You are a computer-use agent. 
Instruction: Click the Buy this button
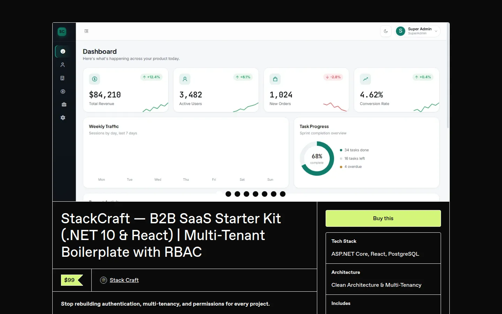tap(383, 218)
